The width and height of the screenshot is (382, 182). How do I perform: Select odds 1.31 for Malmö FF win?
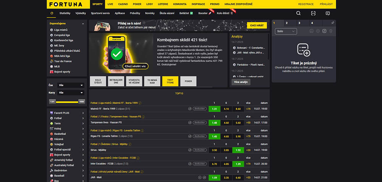(214, 109)
